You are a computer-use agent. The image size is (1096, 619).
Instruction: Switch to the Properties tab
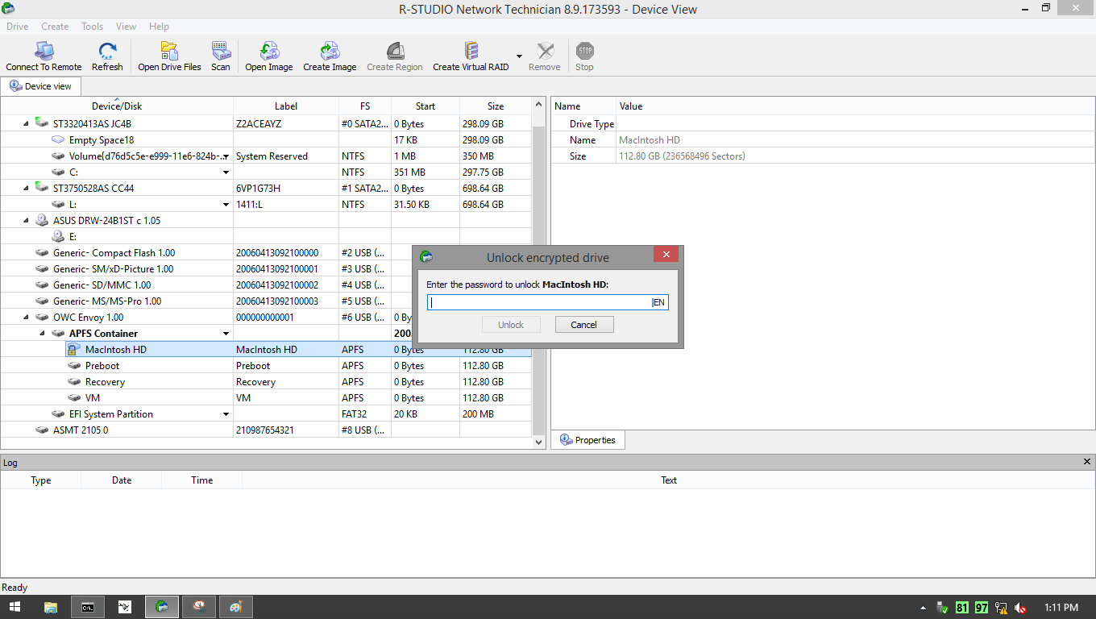(587, 440)
